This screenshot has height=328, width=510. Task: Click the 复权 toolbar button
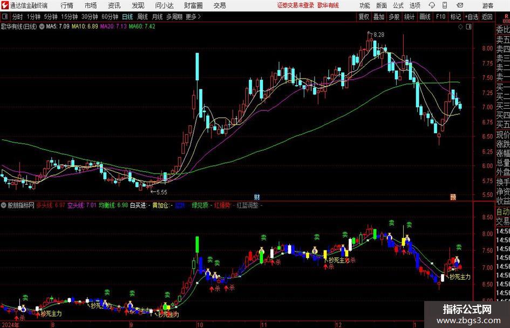(x=364, y=17)
